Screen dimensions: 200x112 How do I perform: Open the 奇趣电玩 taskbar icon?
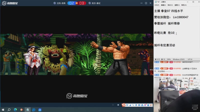click(40, 110)
